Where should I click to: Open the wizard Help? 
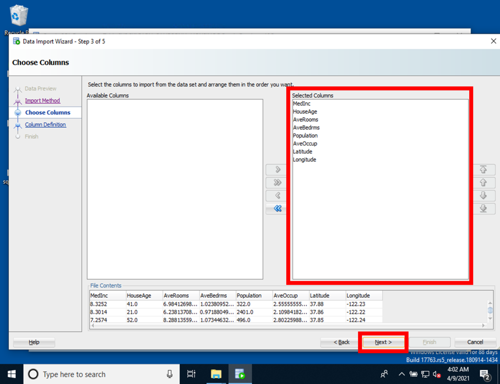tap(34, 342)
